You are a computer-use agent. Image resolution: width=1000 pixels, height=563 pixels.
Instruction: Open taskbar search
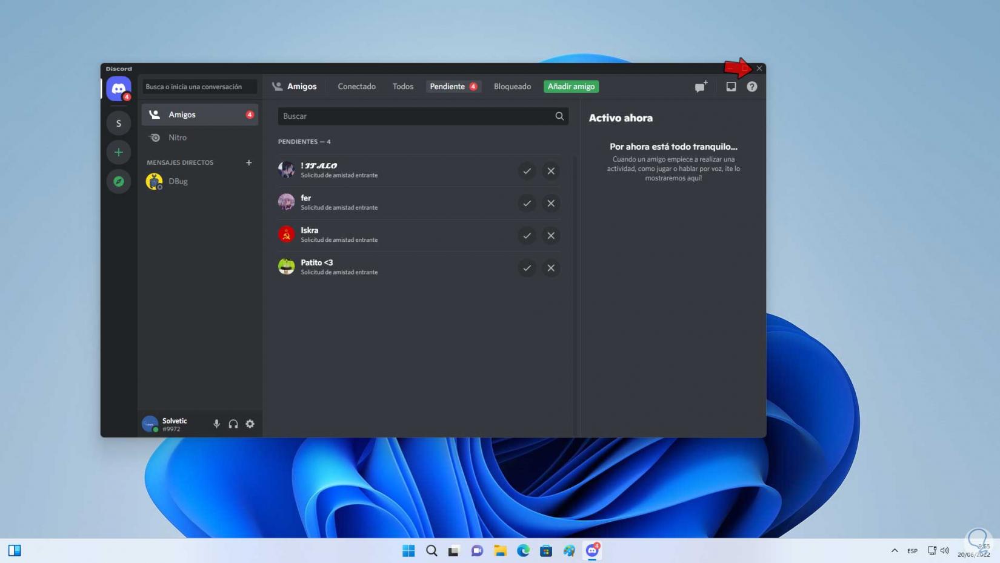coord(432,550)
